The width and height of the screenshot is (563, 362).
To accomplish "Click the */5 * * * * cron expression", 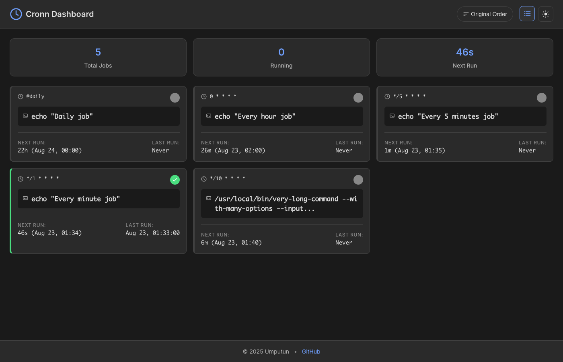I will [409, 97].
